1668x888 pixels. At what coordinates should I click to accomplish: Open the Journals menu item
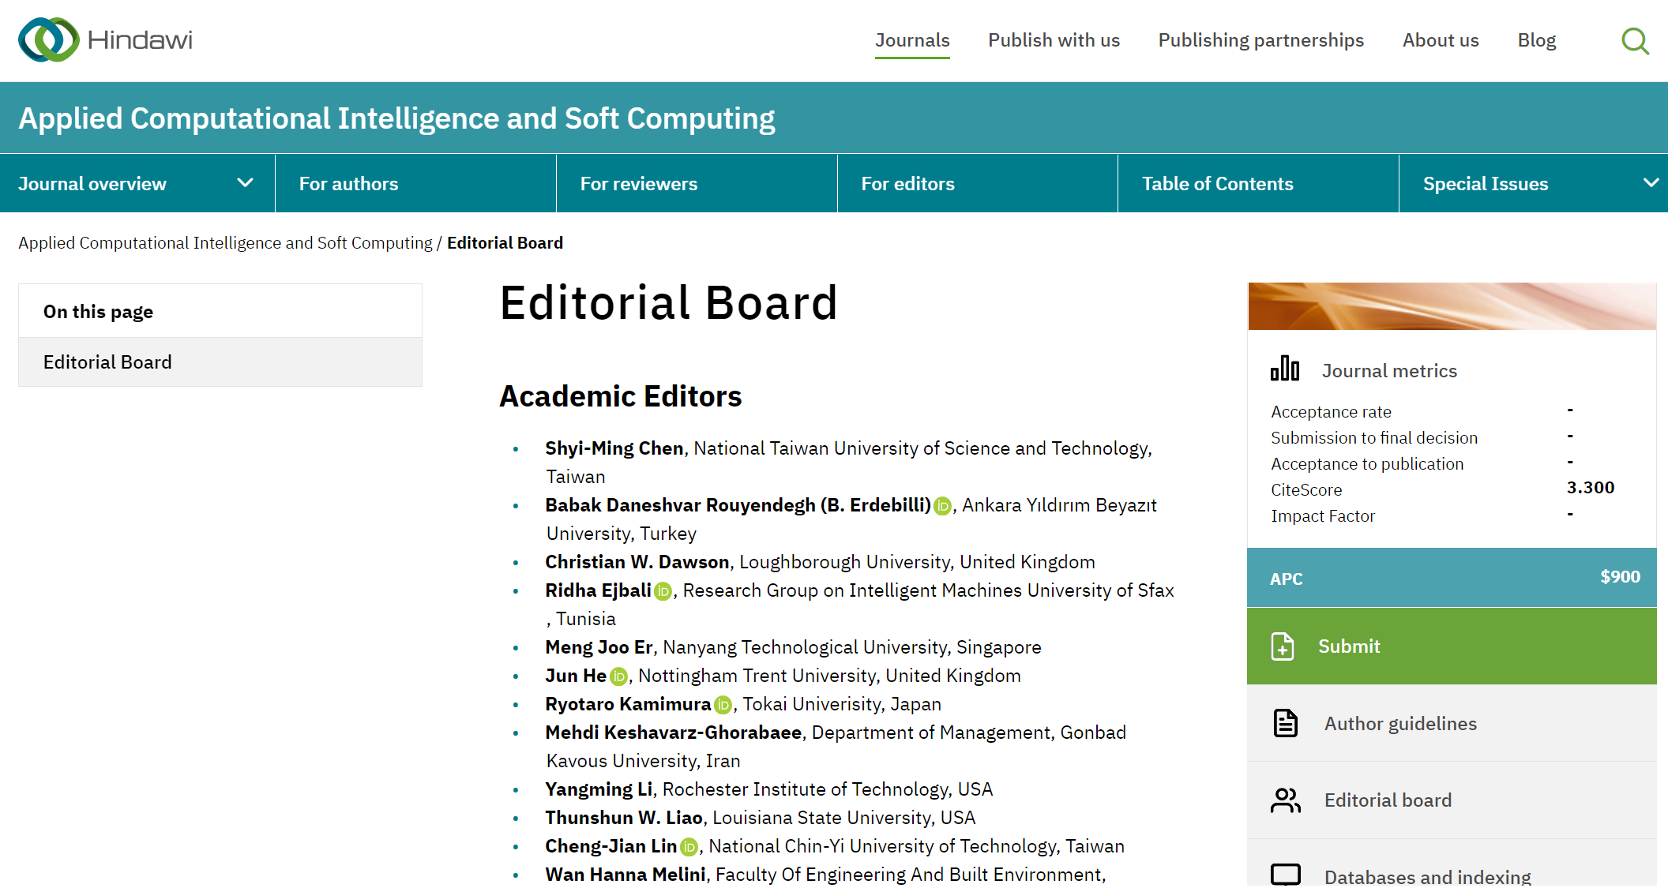(x=912, y=39)
